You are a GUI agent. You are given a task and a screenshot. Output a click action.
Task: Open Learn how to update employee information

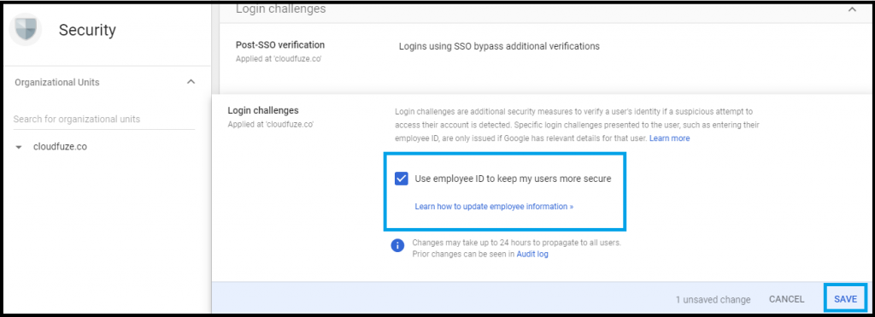pyautogui.click(x=494, y=206)
